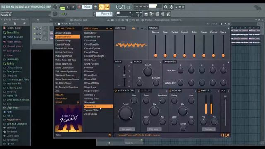The width and height of the screenshot is (265, 149).
Task: Open the limiter mode dropdown under Pre and Mix
Action: (209, 129)
